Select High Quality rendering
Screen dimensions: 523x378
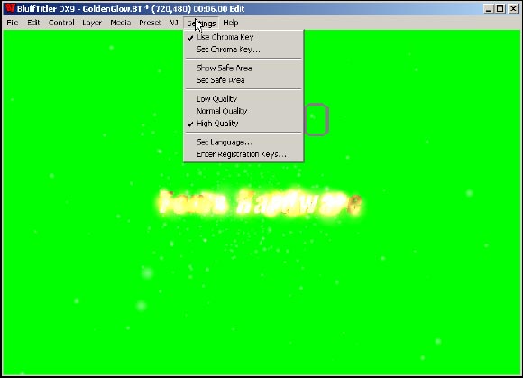point(243,124)
